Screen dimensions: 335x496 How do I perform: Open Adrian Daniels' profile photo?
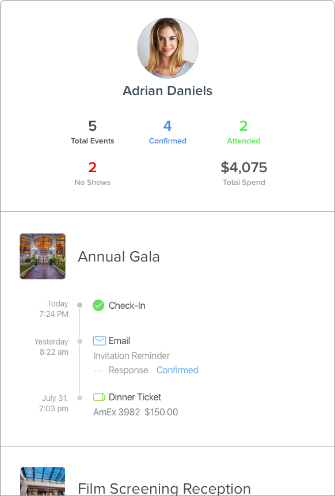click(x=167, y=48)
